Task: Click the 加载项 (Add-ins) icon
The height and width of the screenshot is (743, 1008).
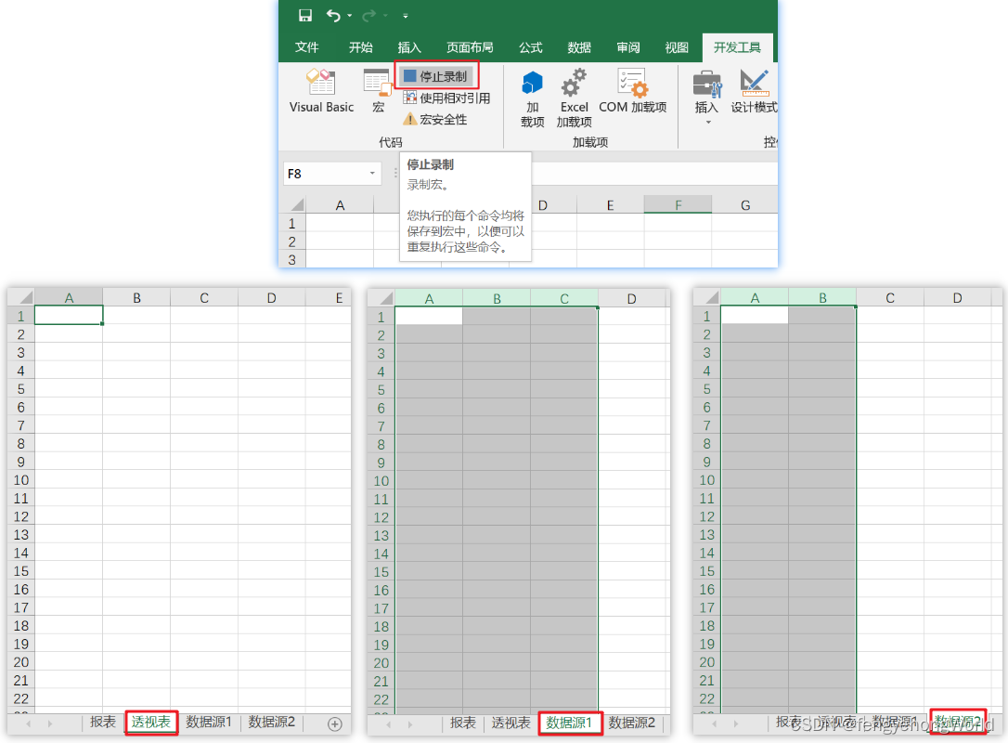Action: coord(531,98)
